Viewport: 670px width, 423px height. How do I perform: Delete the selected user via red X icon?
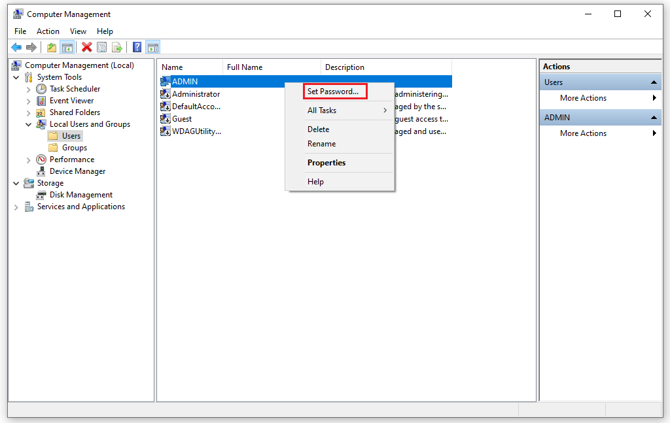click(87, 46)
